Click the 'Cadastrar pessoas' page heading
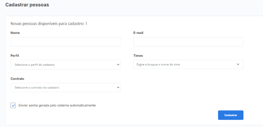263x127 pixels. 27,5
